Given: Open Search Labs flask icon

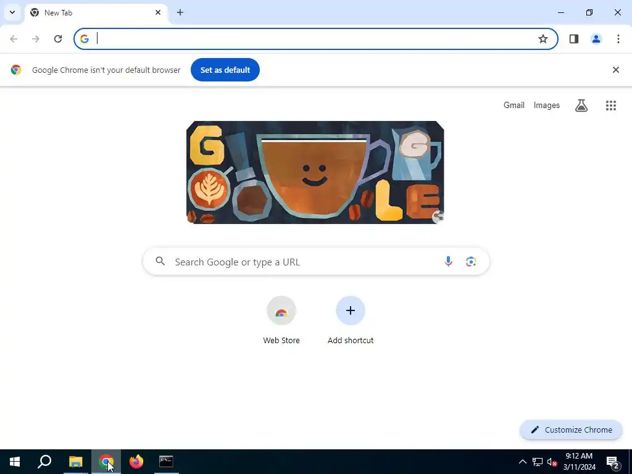Looking at the screenshot, I should tap(581, 106).
